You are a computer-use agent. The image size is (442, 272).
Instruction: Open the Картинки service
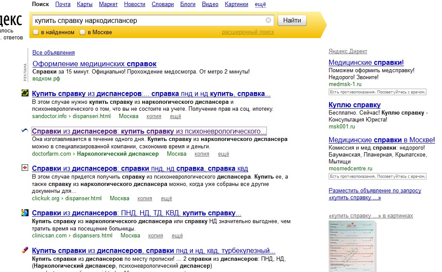point(237,4)
